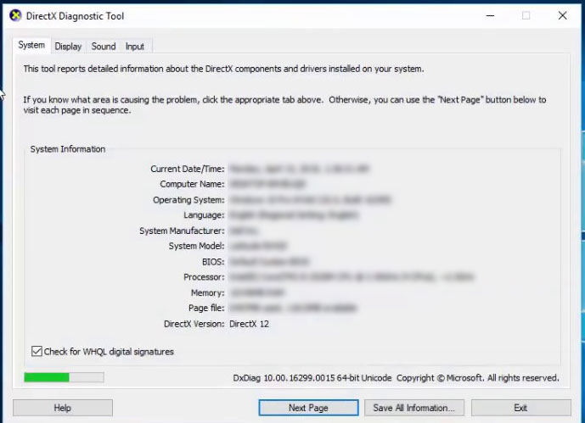Click the DirectX 12 version value
Viewport: 585px width, 423px height.
[249, 324]
